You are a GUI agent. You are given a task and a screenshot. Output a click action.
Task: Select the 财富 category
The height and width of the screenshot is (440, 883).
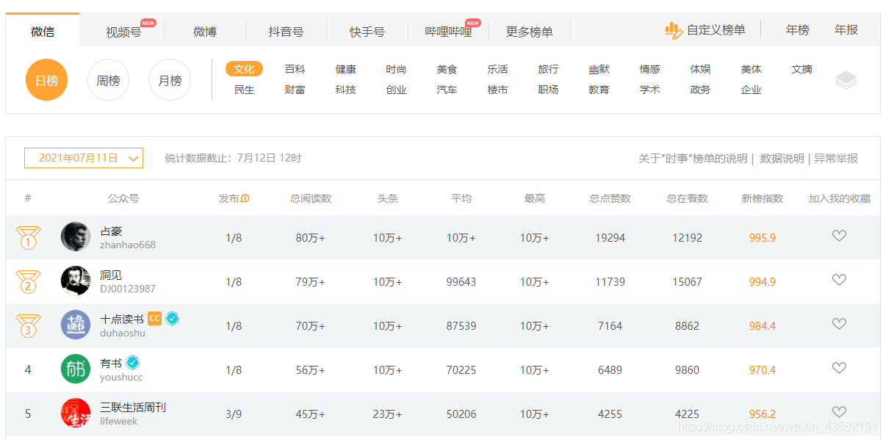click(295, 90)
